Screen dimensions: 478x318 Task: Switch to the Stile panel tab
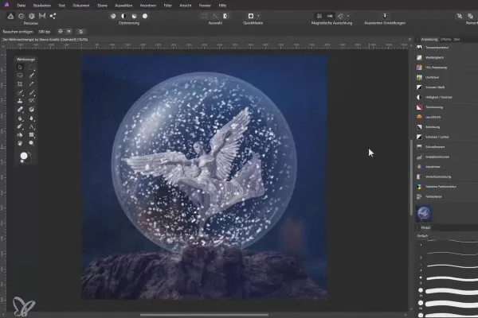pos(456,39)
